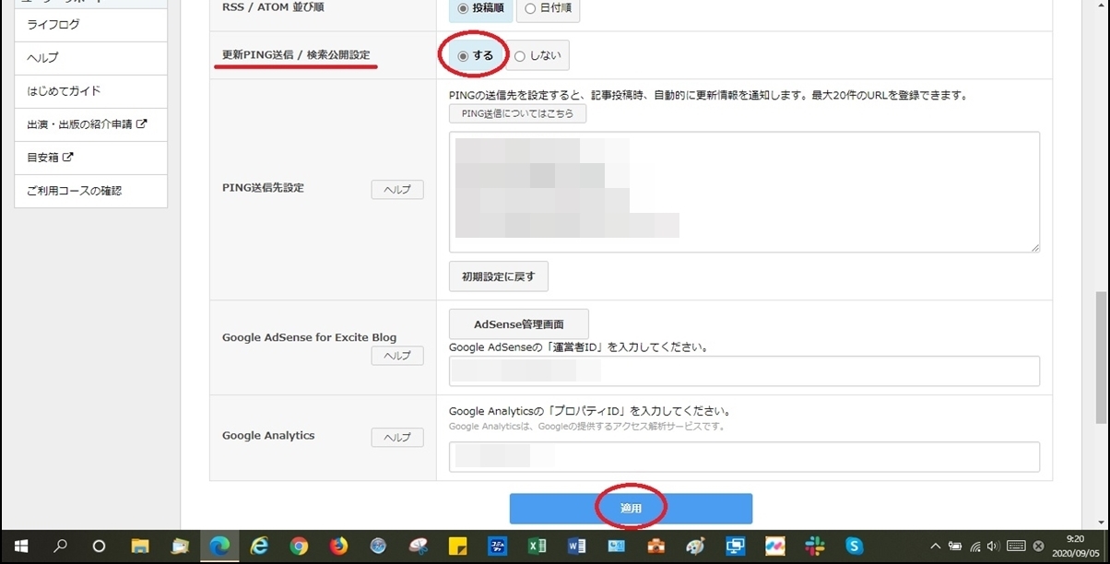Open Excel from the taskbar

tap(537, 546)
